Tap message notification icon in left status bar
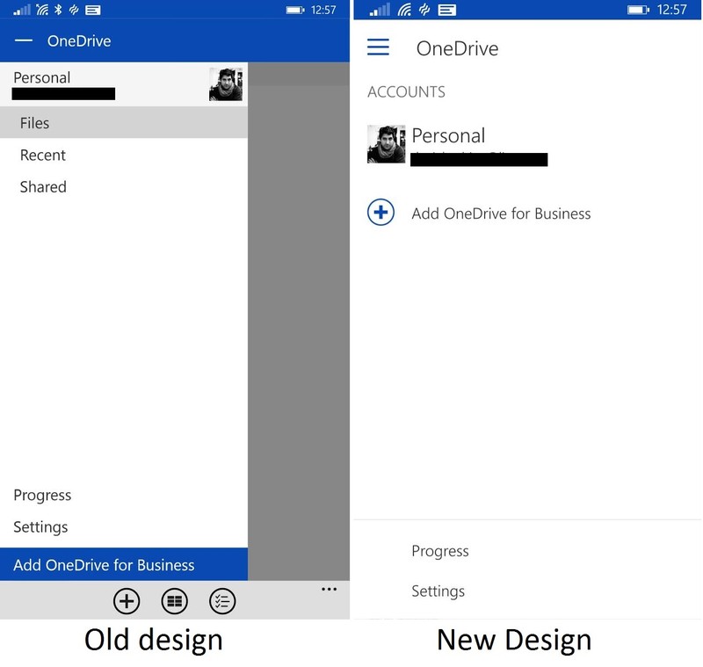This screenshot has height=667, width=703. coord(93,10)
